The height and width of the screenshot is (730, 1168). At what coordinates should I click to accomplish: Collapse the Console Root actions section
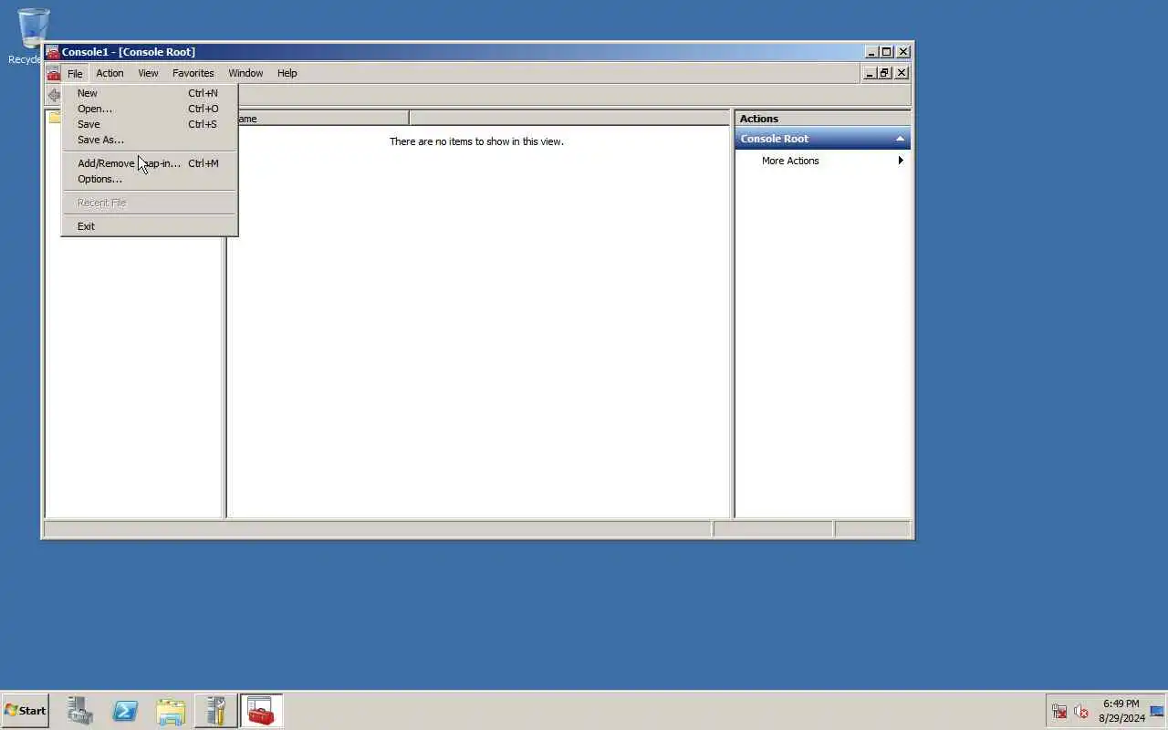pos(900,139)
